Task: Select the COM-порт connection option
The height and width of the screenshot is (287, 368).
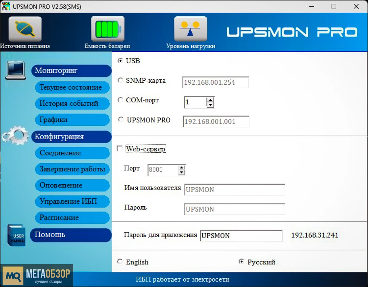Action: pos(120,100)
